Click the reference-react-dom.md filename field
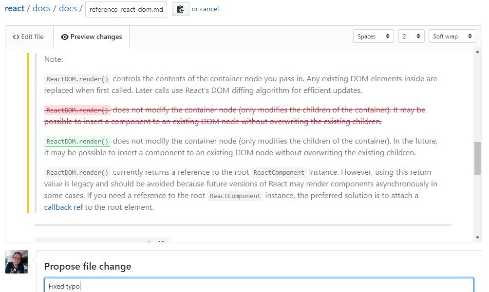489x292 pixels. point(126,9)
